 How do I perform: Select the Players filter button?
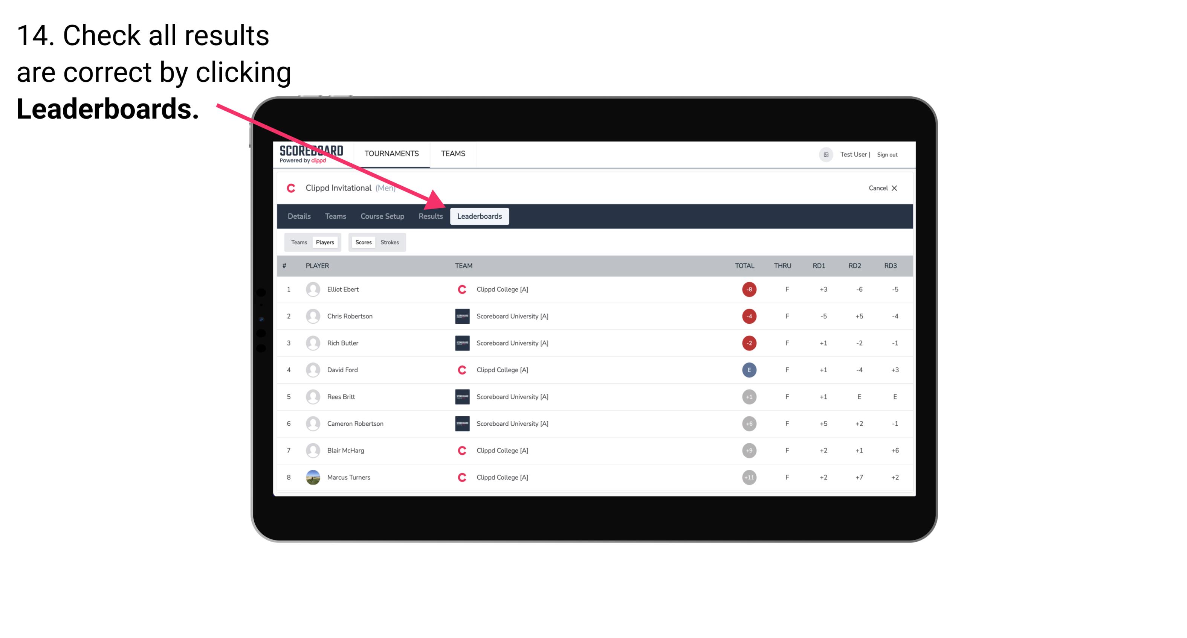click(325, 242)
